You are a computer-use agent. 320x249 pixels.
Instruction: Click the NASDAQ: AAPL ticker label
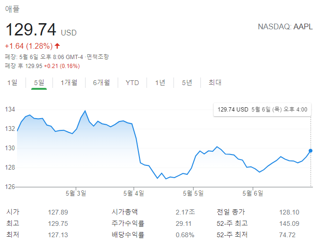[x=285, y=27]
